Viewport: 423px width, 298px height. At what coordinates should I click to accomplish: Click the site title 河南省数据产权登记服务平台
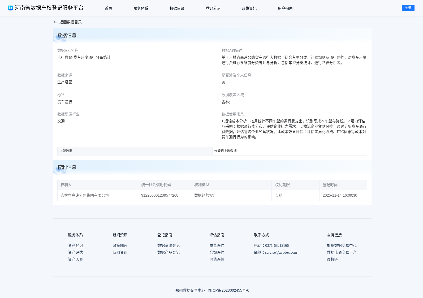[49, 8]
